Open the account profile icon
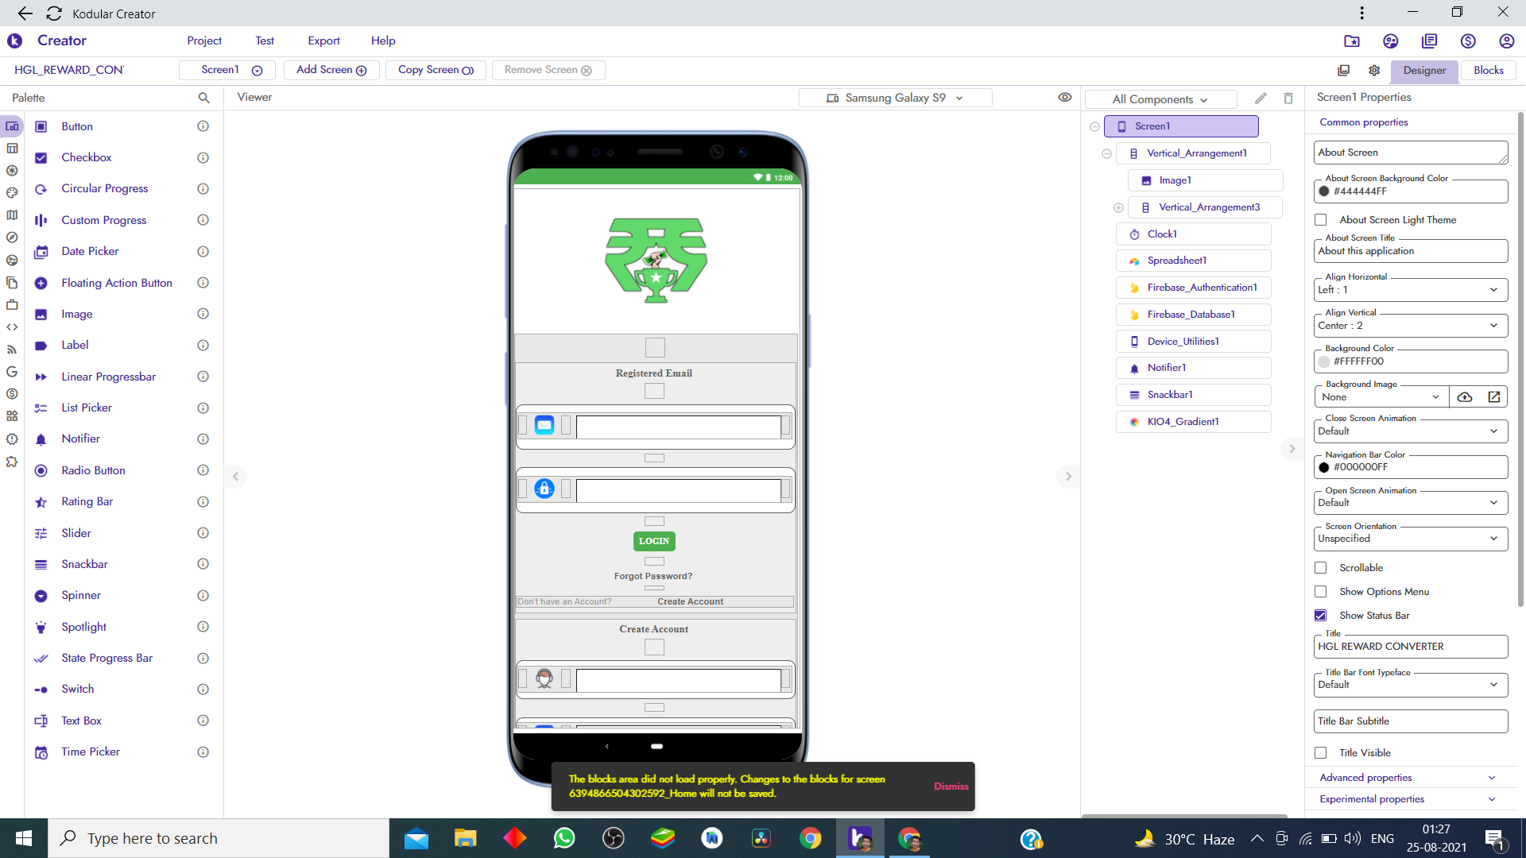 (1506, 41)
